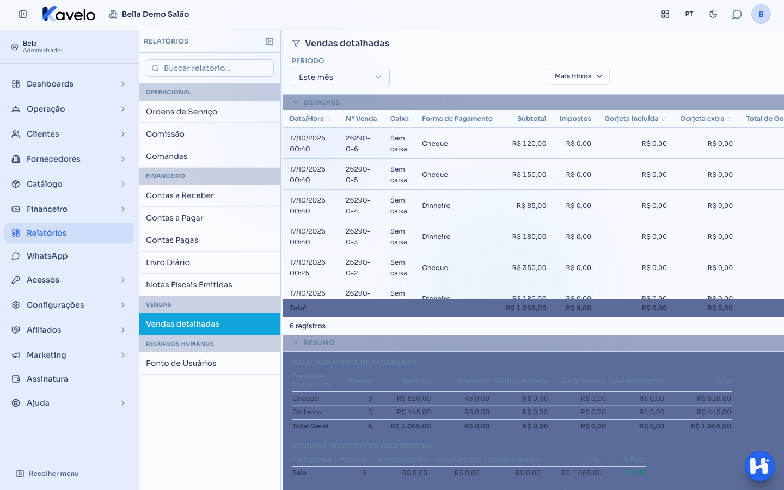Expand the Dashboards menu chevron

(123, 84)
